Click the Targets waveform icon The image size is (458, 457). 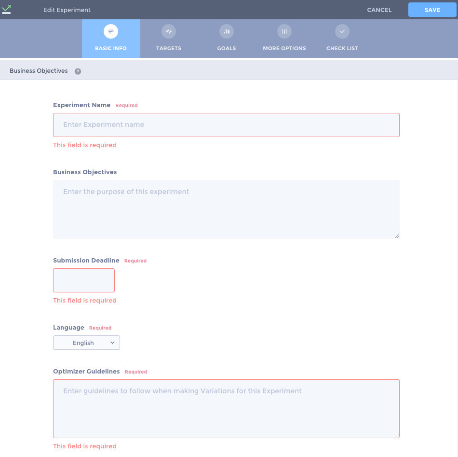(x=169, y=31)
